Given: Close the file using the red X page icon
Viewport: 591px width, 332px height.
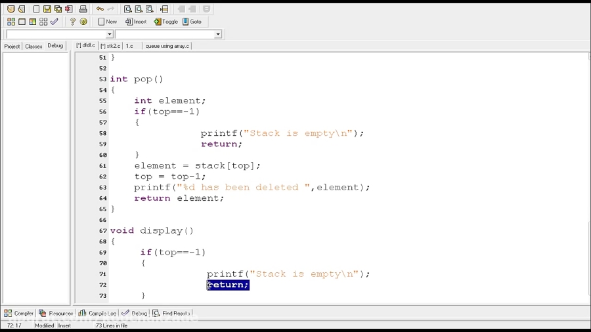Looking at the screenshot, I should [x=68, y=9].
